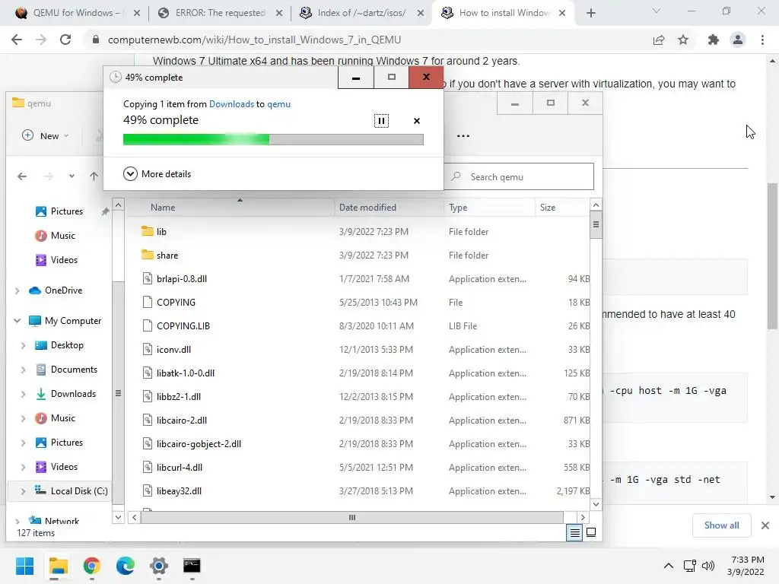Viewport: 779px width, 584px height.
Task: Click horizontal scrollbar in file list
Action: (351, 517)
